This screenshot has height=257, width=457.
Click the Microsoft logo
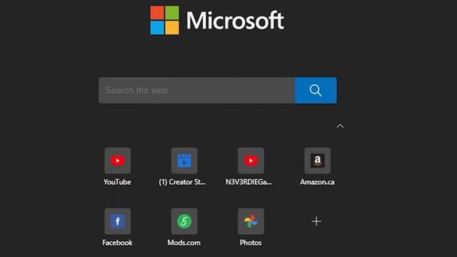[217, 20]
